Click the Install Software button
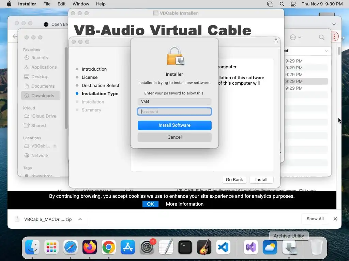 point(174,125)
